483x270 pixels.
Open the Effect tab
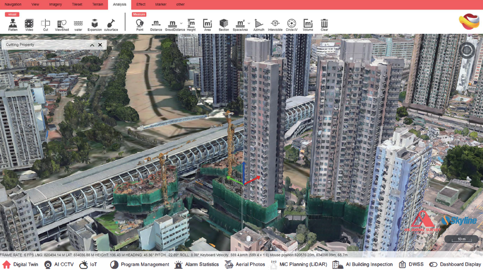tap(141, 5)
